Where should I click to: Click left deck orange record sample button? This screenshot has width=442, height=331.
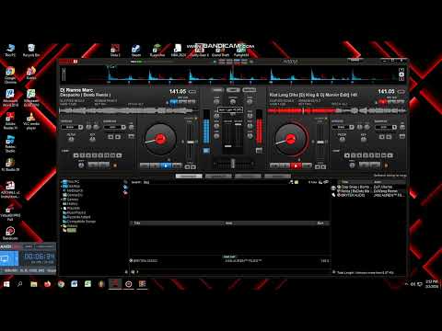[x=115, y=165]
